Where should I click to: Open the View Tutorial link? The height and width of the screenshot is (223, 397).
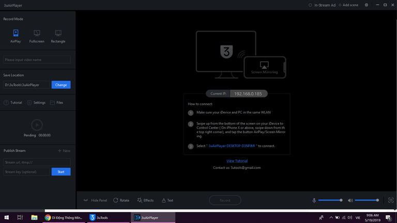tap(237, 161)
